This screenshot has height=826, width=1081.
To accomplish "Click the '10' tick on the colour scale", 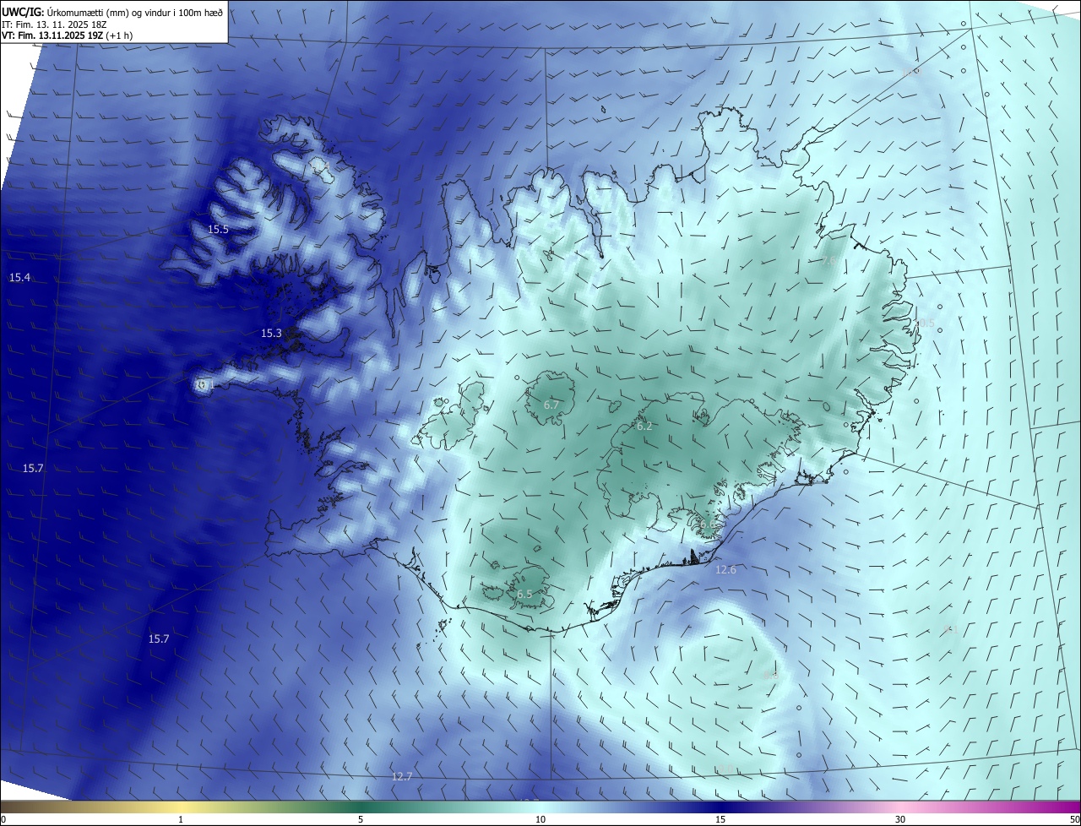I will tap(540, 819).
